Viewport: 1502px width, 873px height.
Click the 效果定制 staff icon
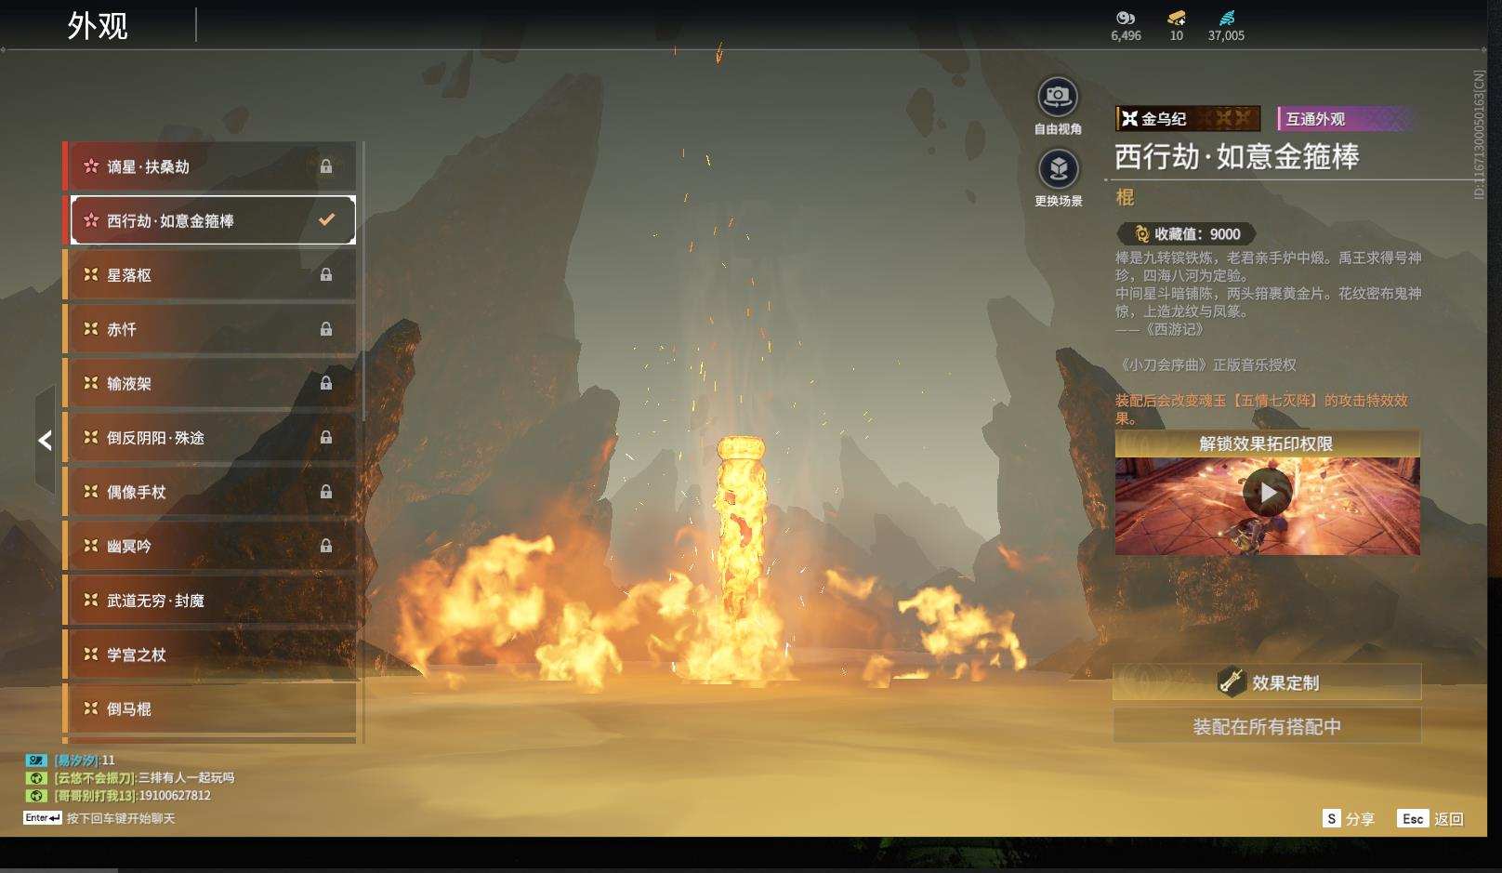[1232, 681]
